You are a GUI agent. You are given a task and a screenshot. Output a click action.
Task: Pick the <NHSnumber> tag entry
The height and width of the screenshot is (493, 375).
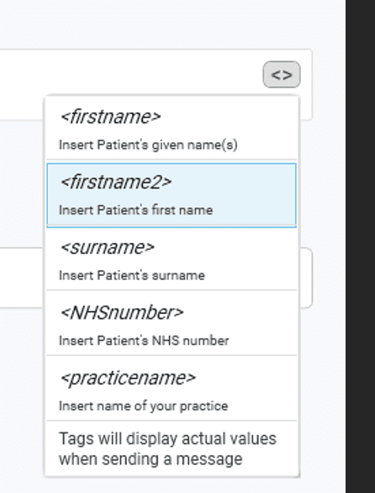[172, 323]
